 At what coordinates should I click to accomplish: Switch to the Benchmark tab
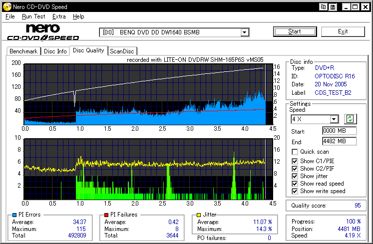(x=23, y=51)
